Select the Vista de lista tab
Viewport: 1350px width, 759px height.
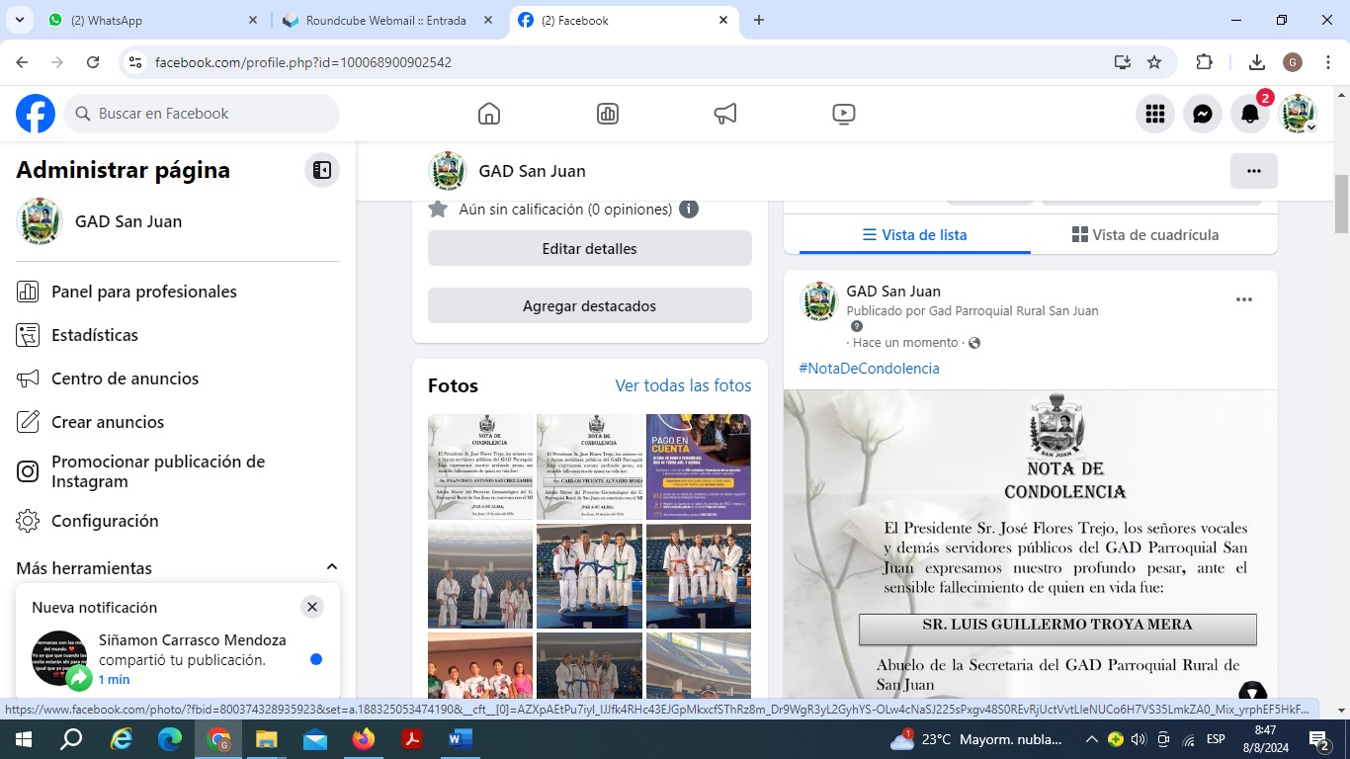tap(914, 235)
